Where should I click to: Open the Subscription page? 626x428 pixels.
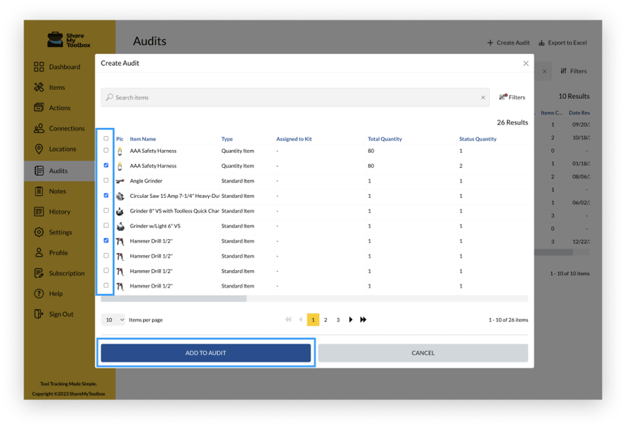(x=66, y=273)
